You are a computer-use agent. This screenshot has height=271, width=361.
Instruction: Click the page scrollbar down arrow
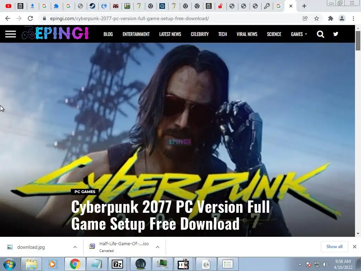[x=358, y=234]
